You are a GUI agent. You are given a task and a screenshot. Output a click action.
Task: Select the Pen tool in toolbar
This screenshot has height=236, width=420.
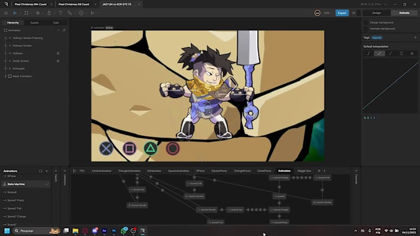point(38,13)
